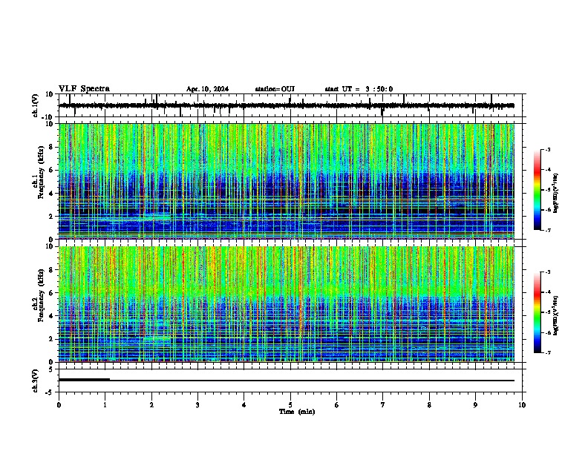Click the -3 label on ch.1 color bar
The width and height of the screenshot is (588, 454).
[548, 149]
